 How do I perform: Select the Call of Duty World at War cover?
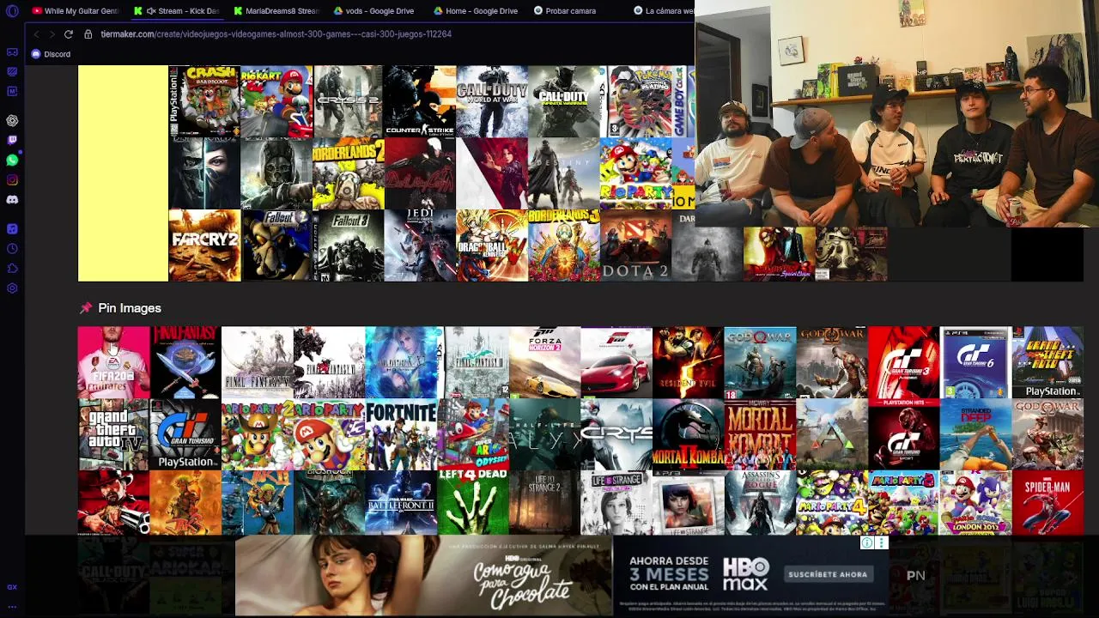pos(492,101)
